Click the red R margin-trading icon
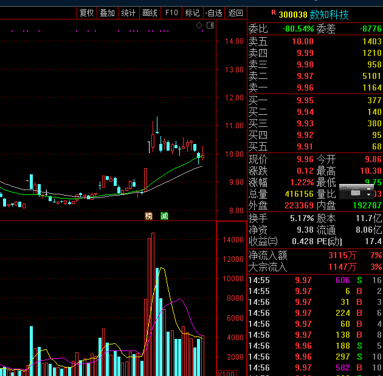This screenshot has height=376, width=383. (x=273, y=13)
